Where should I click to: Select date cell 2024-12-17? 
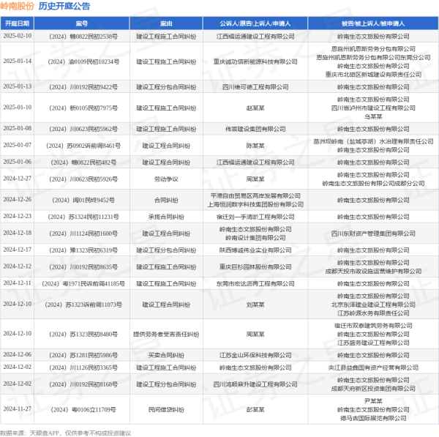18,250
